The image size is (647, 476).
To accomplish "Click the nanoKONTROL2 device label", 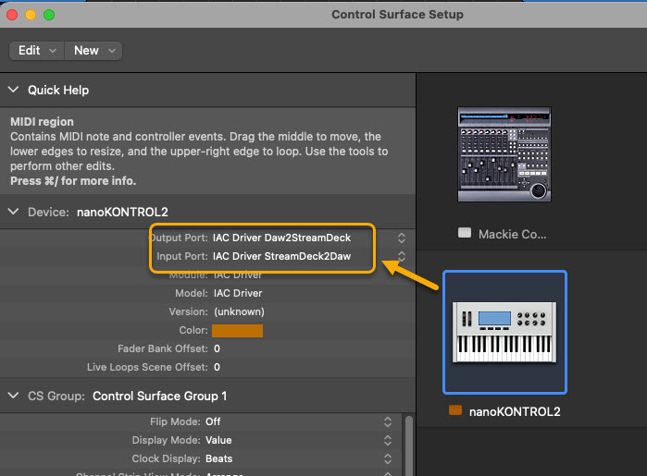I will [x=514, y=411].
